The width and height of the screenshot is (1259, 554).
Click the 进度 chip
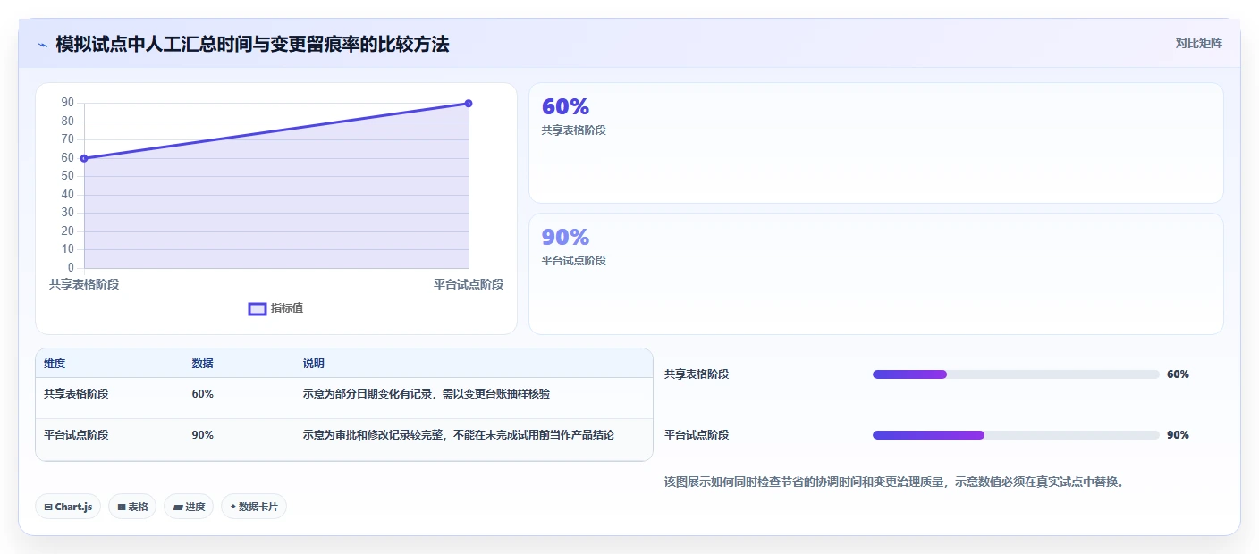(189, 507)
